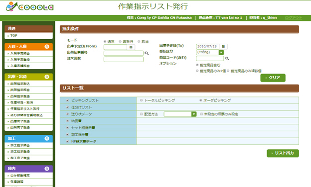Select option 指定商品含む

197,65
